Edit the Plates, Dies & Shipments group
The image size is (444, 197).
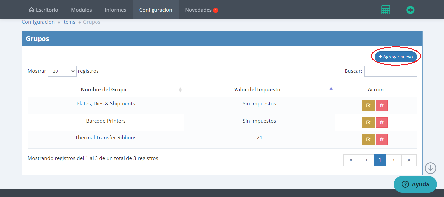[368, 106]
